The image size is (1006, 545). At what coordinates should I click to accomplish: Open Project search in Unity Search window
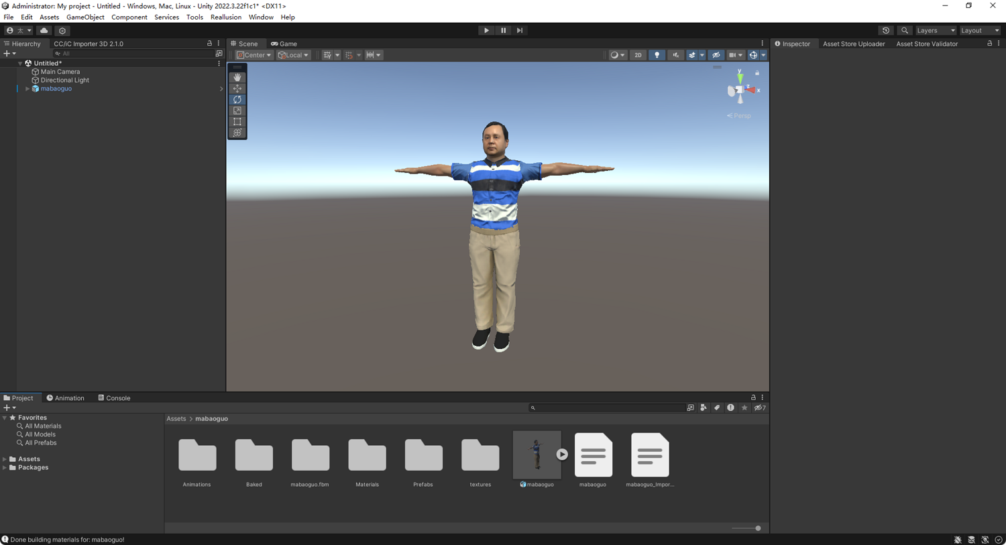(690, 408)
